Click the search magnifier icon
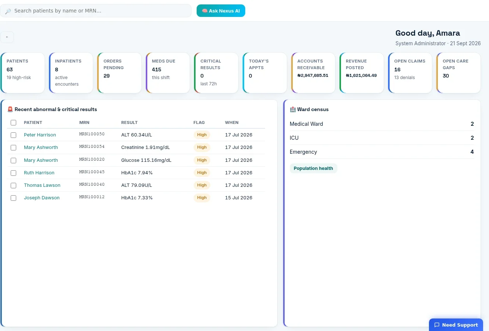Screen dimensions: 489x331 [8, 11]
